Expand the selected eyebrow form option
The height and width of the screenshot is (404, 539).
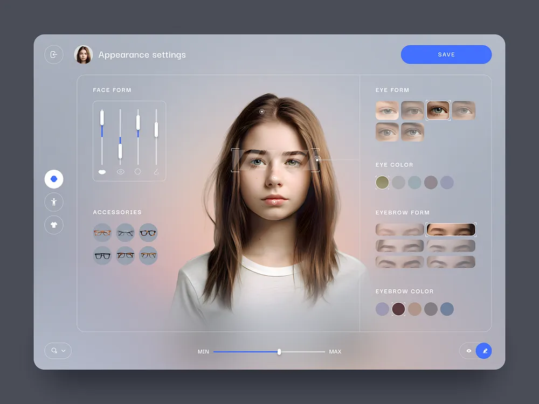tap(451, 229)
